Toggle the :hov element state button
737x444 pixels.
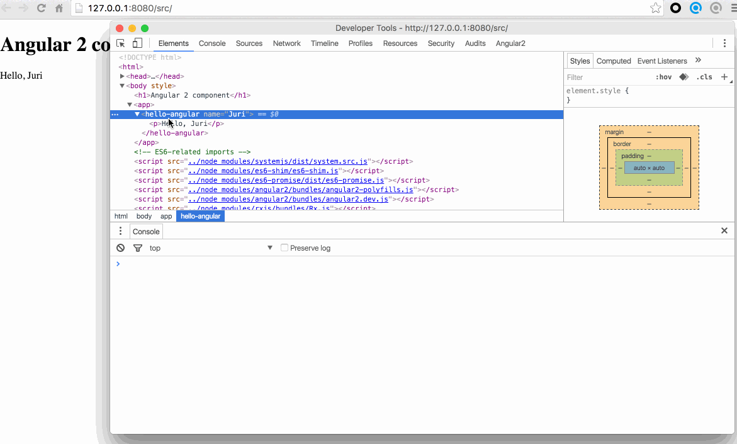click(x=663, y=77)
